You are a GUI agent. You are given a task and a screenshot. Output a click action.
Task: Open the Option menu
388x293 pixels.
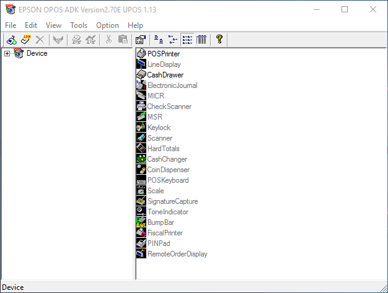[107, 25]
